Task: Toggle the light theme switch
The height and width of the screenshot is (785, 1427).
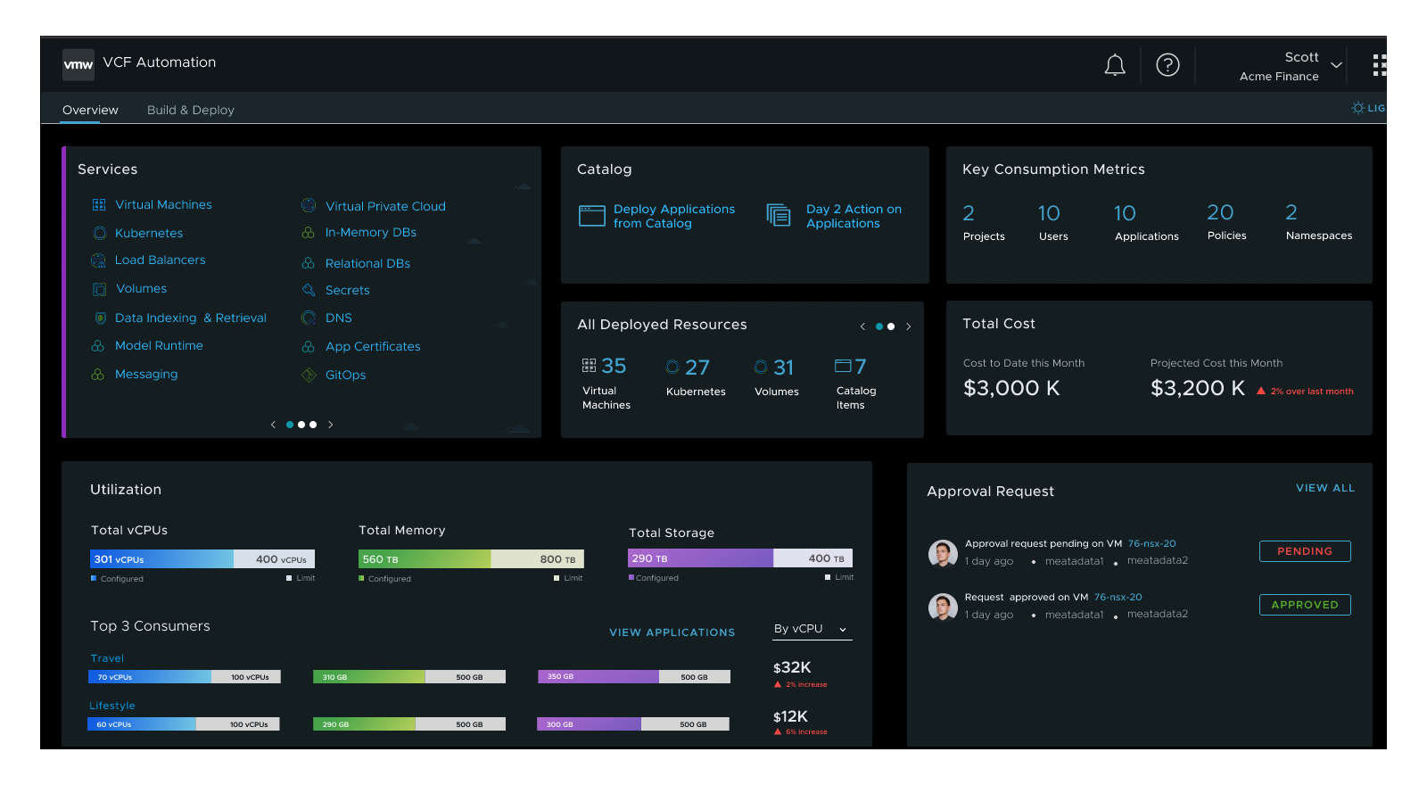Action: (1369, 108)
